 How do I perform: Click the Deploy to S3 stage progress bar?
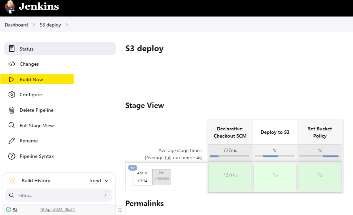click(275, 155)
